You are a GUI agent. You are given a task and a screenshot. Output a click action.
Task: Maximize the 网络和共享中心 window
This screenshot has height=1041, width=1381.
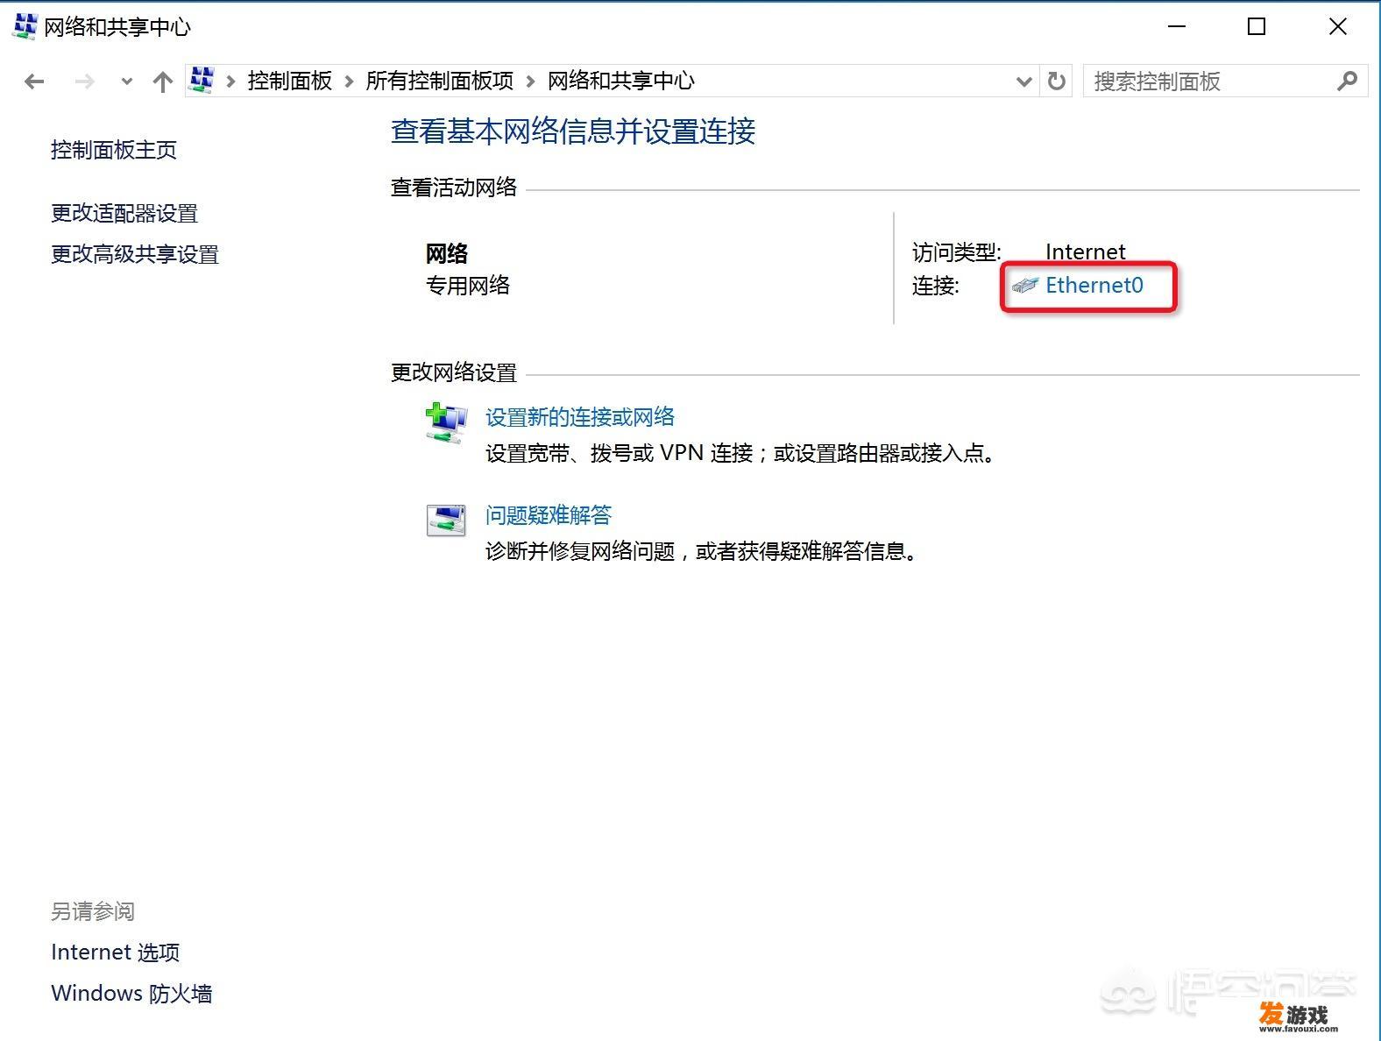coord(1257,26)
